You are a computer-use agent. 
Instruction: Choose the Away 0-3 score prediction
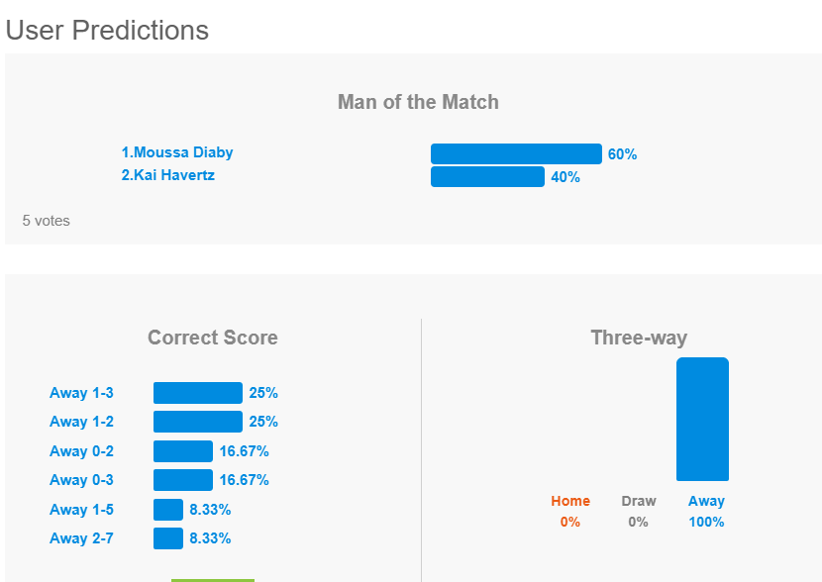[81, 480]
